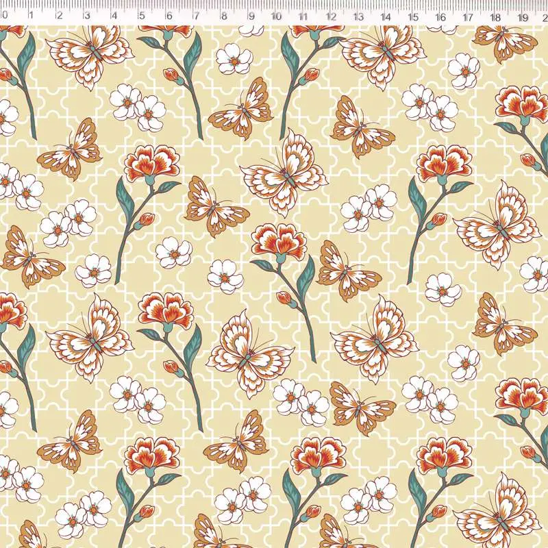The width and height of the screenshot is (548, 548).
Task: Select the large butterfly under ruler mark 14
Action: point(381,51)
